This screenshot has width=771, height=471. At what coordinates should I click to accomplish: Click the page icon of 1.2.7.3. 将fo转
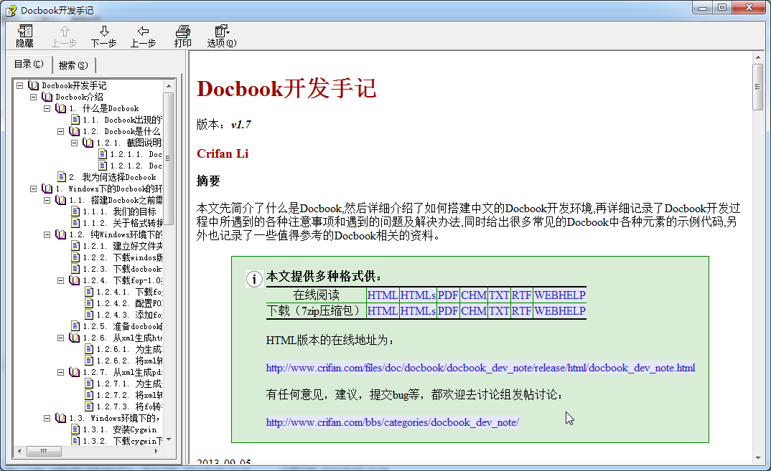[89, 406]
